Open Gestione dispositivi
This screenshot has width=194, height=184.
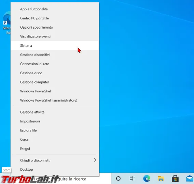(55, 55)
